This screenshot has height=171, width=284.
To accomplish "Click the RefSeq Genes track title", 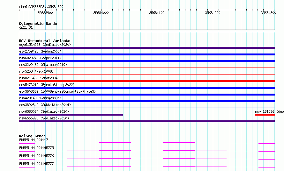I will tap(32, 136).
